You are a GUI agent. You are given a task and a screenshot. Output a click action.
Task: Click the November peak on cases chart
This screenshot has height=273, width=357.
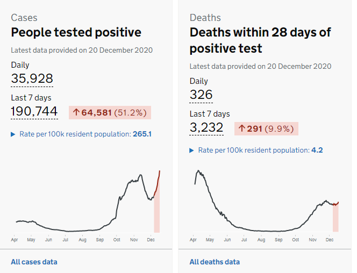click(x=140, y=175)
